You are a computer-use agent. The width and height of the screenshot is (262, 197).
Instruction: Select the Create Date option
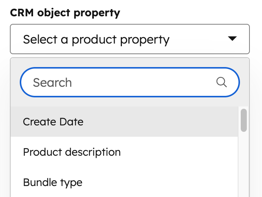(x=53, y=122)
